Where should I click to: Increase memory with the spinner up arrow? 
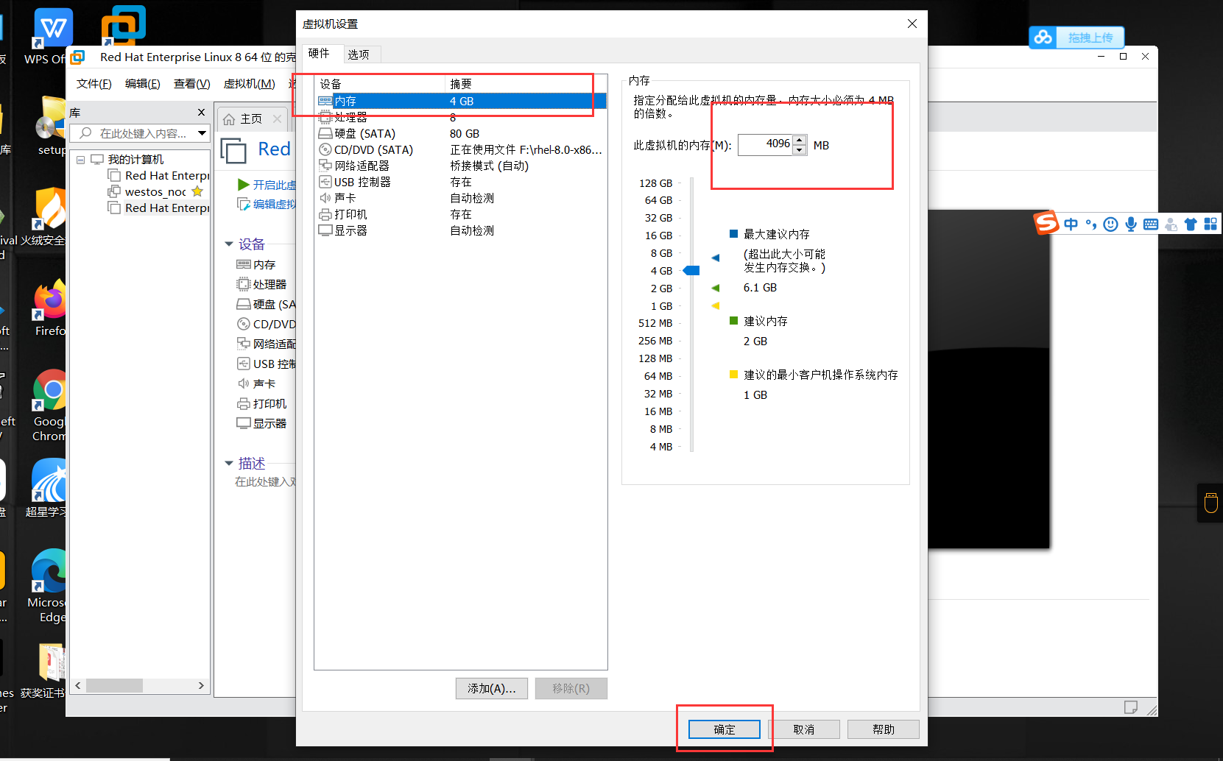[x=800, y=140]
